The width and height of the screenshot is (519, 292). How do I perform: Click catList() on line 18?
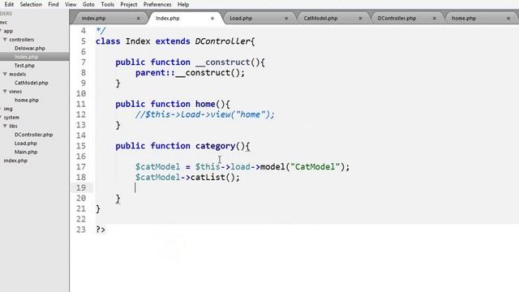(x=212, y=178)
